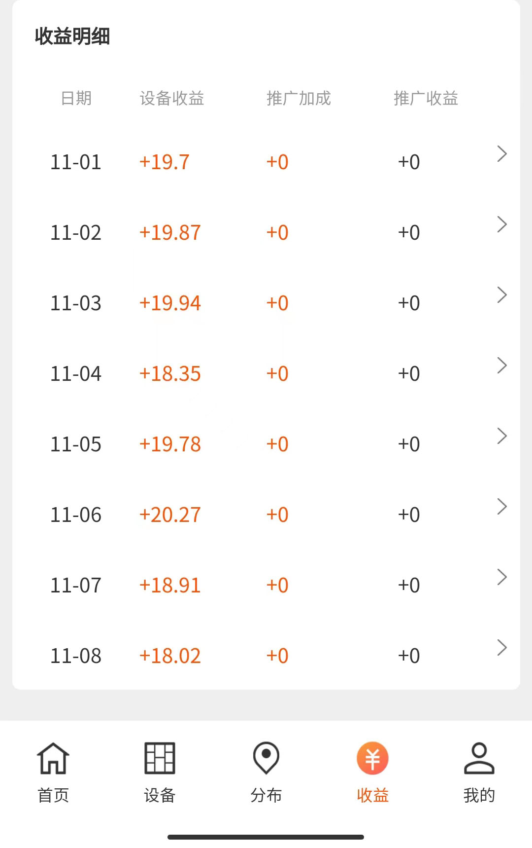Screen dimensions: 532x848
Task: Select the 收益 tab label text
Action: (x=372, y=795)
